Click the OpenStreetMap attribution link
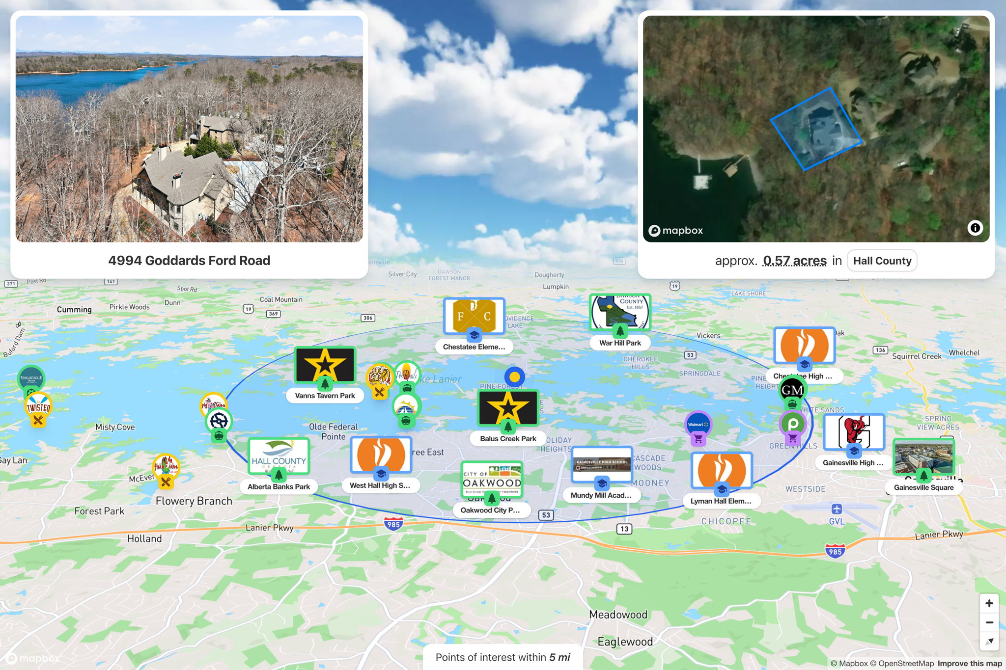Screen dimensions: 1006x670 click(902, 664)
